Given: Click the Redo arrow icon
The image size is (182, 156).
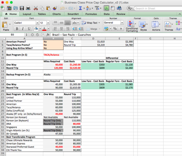Looking at the screenshot, I should pos(71,8).
